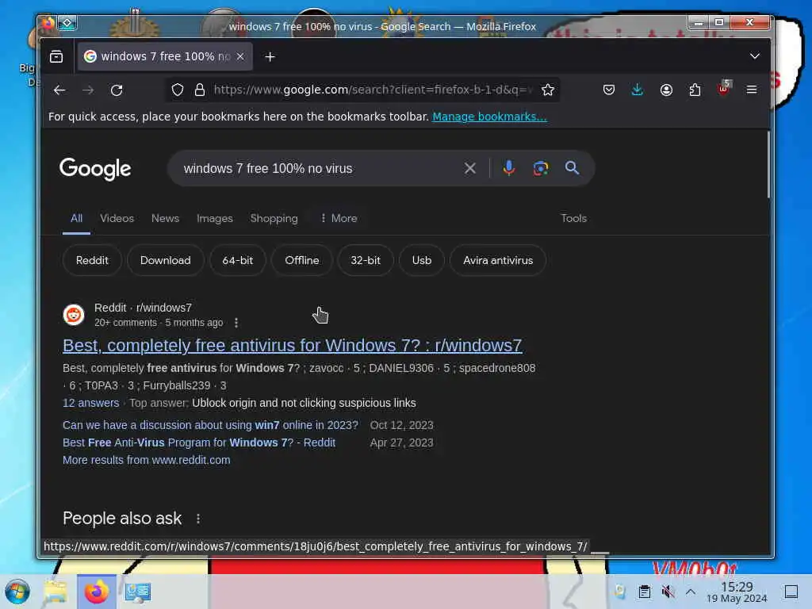
Task: Bookmark this page with star icon
Action: [548, 90]
